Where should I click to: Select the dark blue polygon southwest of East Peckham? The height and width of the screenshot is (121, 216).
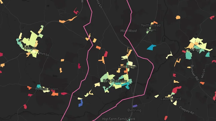[x=81, y=103]
